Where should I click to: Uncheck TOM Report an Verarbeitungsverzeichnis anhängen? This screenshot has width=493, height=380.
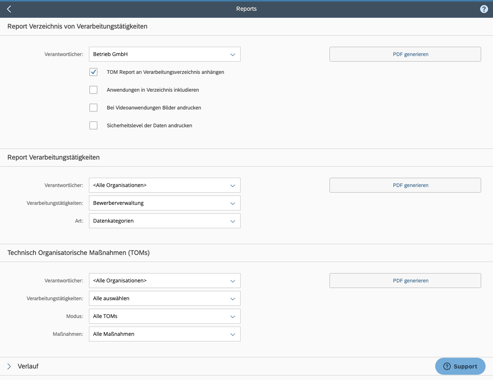(x=93, y=72)
